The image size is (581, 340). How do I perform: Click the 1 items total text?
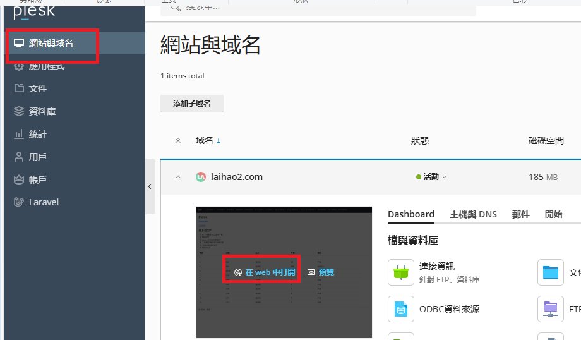(x=183, y=76)
